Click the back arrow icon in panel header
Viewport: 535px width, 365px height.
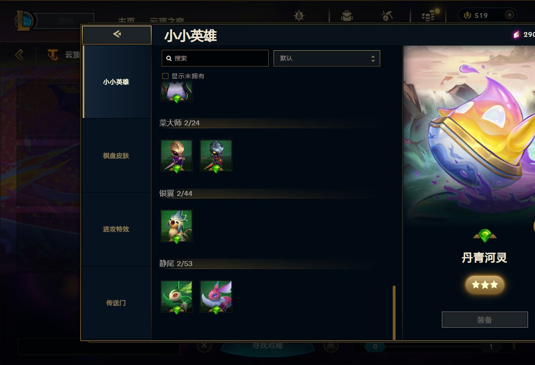(x=117, y=34)
